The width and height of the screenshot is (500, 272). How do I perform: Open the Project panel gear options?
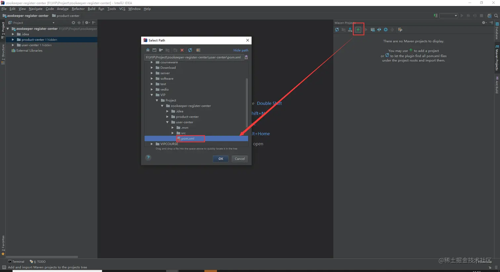pyautogui.click(x=87, y=23)
